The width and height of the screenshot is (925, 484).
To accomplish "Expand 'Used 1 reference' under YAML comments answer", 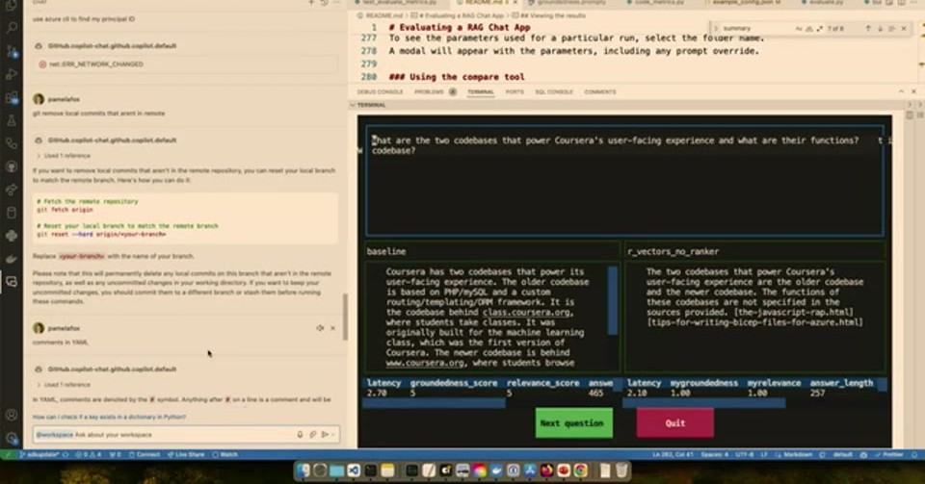I will pyautogui.click(x=64, y=385).
